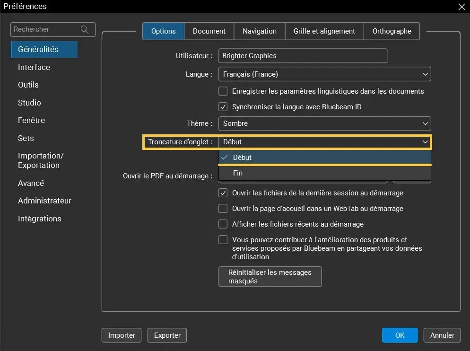Click the search magnifier icon

[x=85, y=29]
